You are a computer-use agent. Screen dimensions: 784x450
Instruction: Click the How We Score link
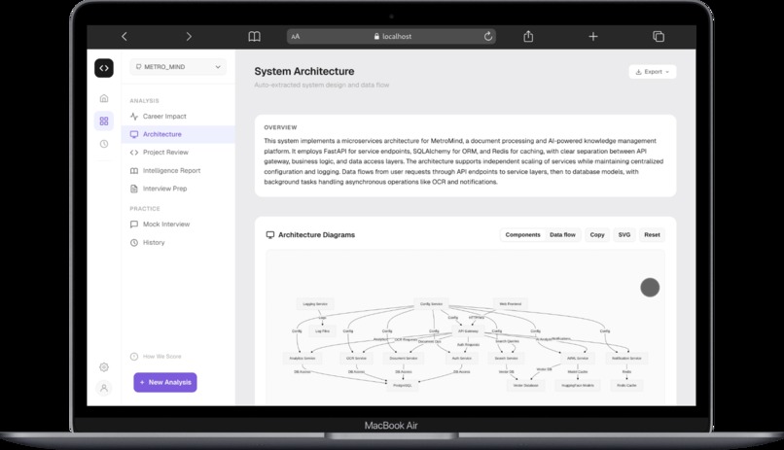click(156, 356)
